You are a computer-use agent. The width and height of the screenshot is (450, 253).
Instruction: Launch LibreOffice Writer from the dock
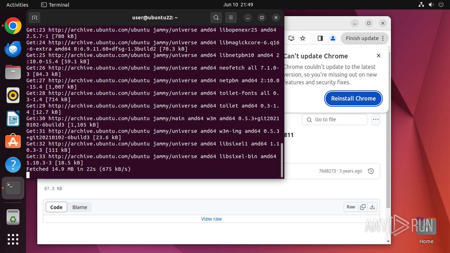tap(13, 118)
